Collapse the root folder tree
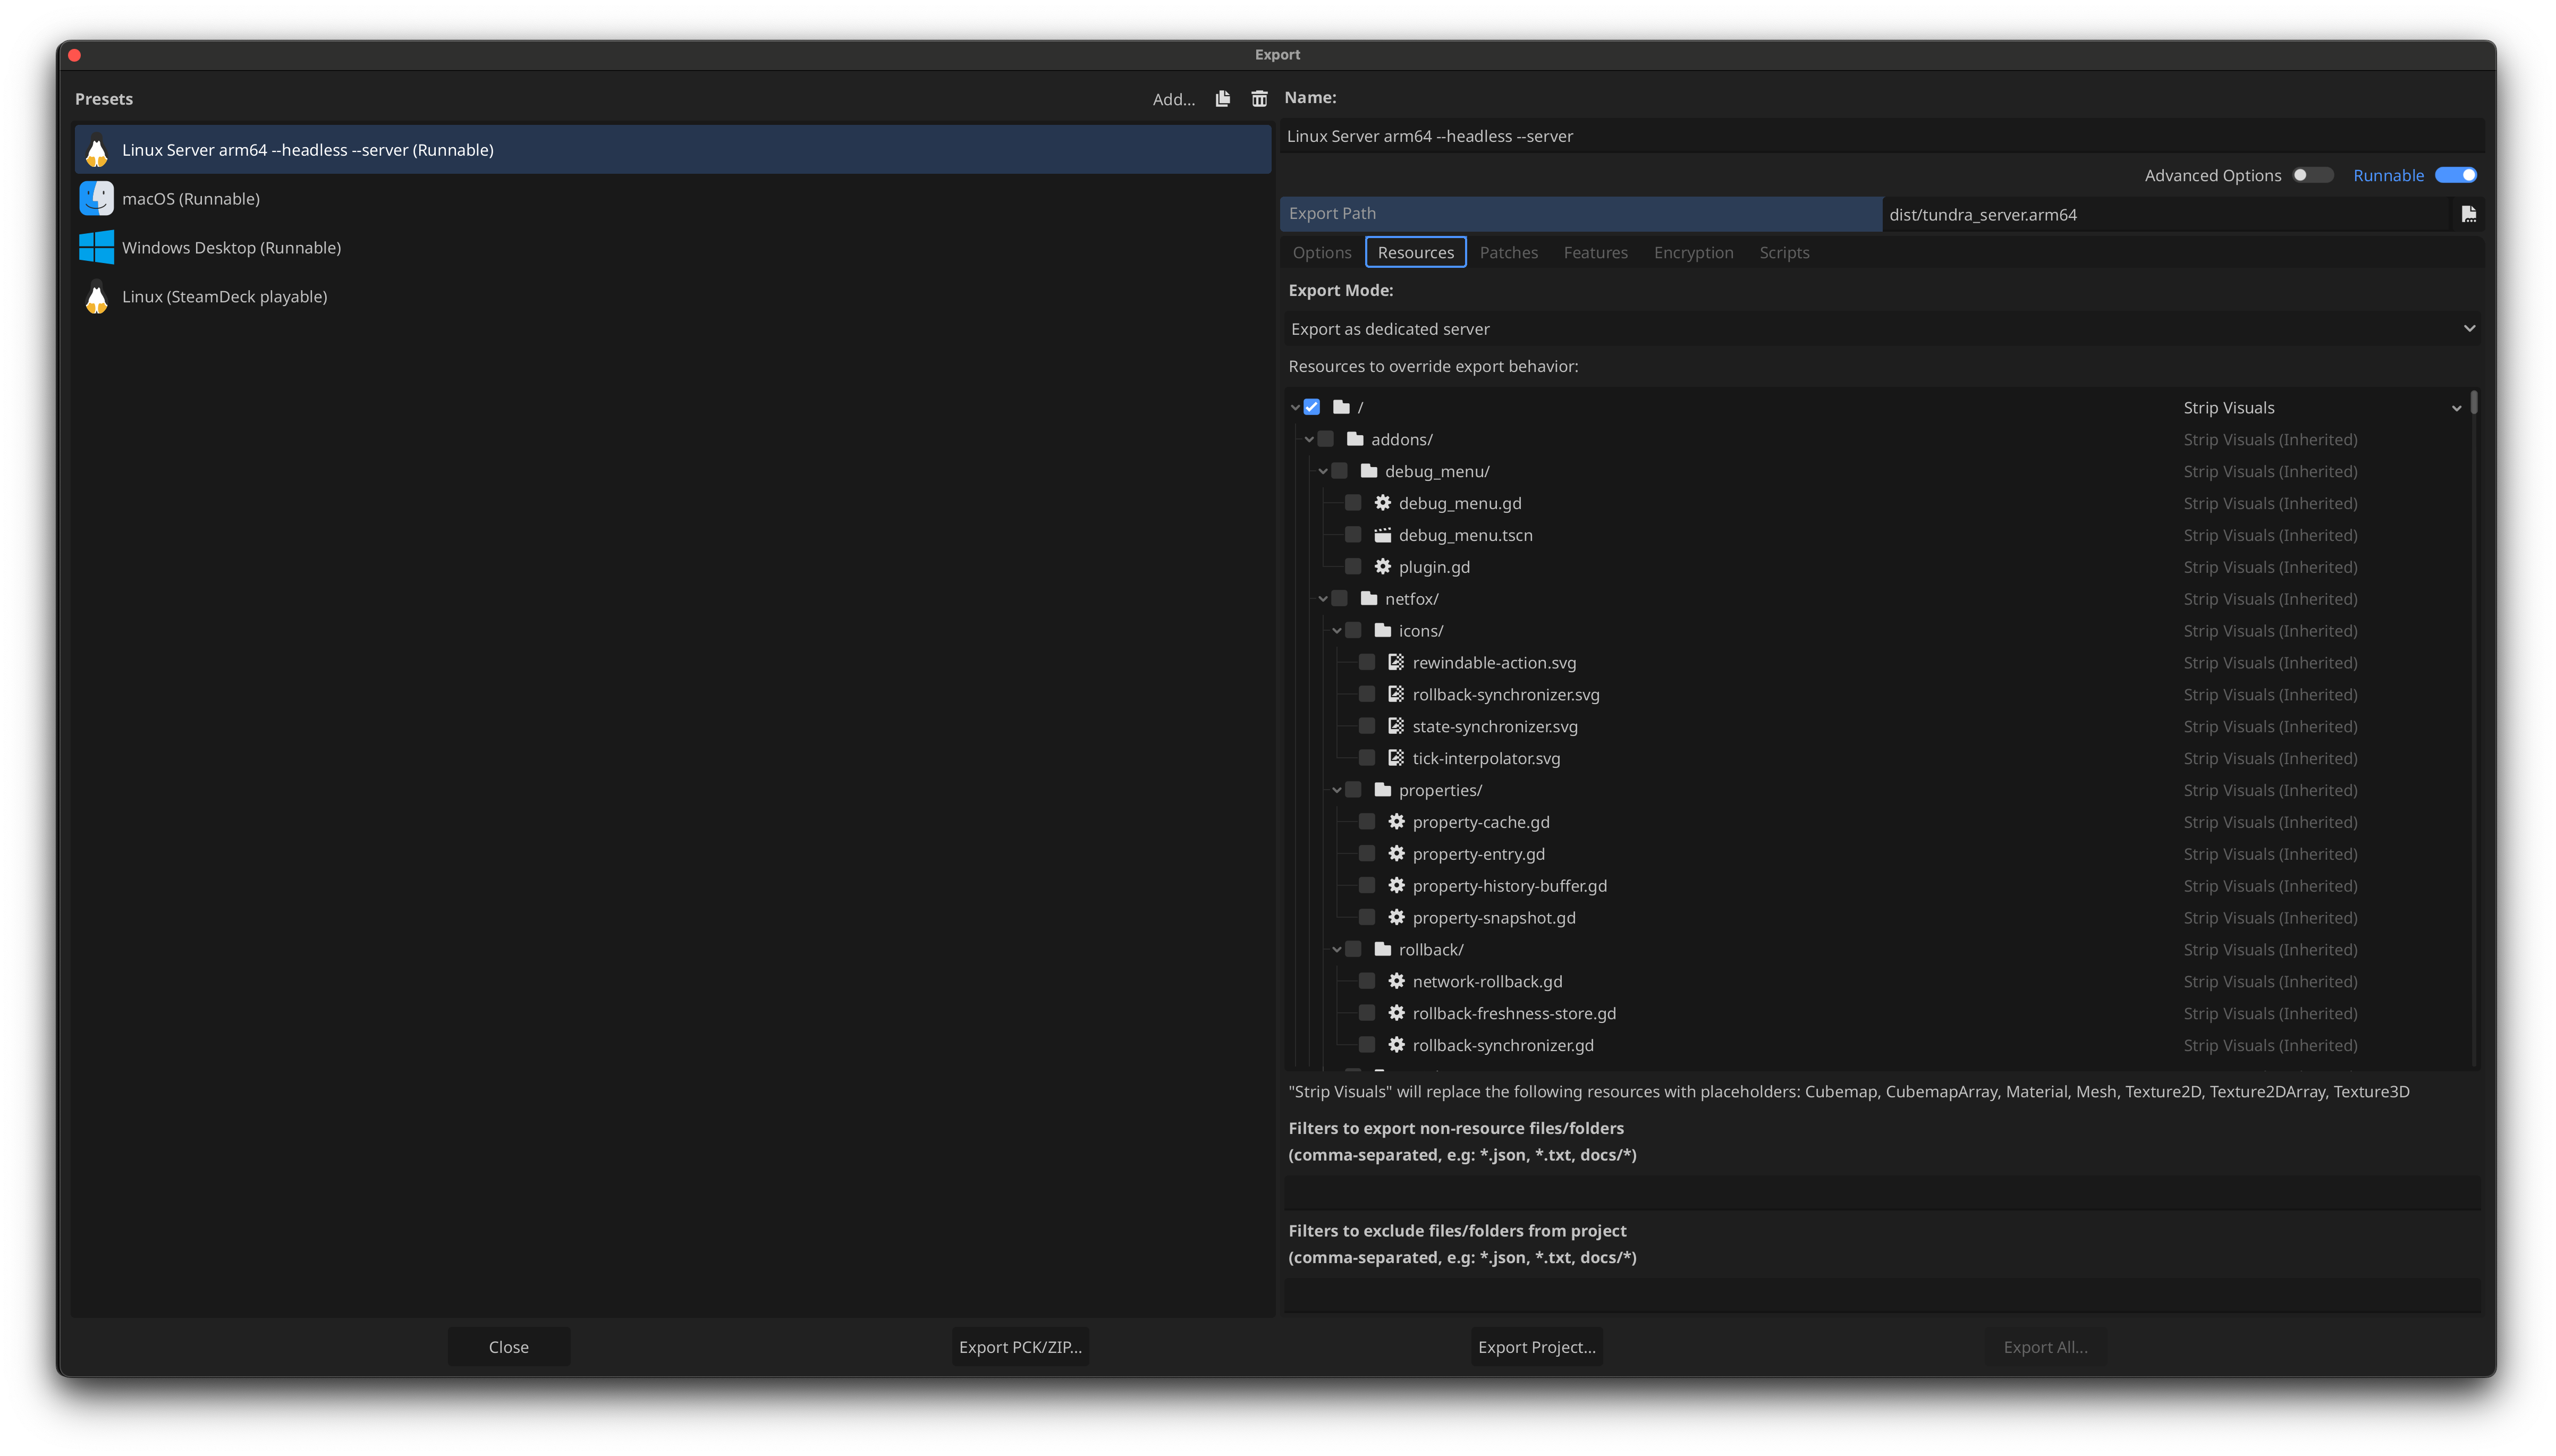Screen dimensions: 2556x1456 point(1295,407)
